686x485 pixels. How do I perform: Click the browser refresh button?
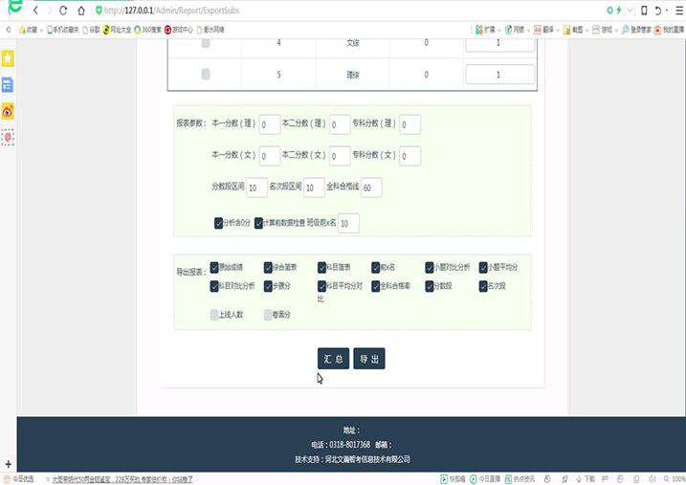click(63, 11)
